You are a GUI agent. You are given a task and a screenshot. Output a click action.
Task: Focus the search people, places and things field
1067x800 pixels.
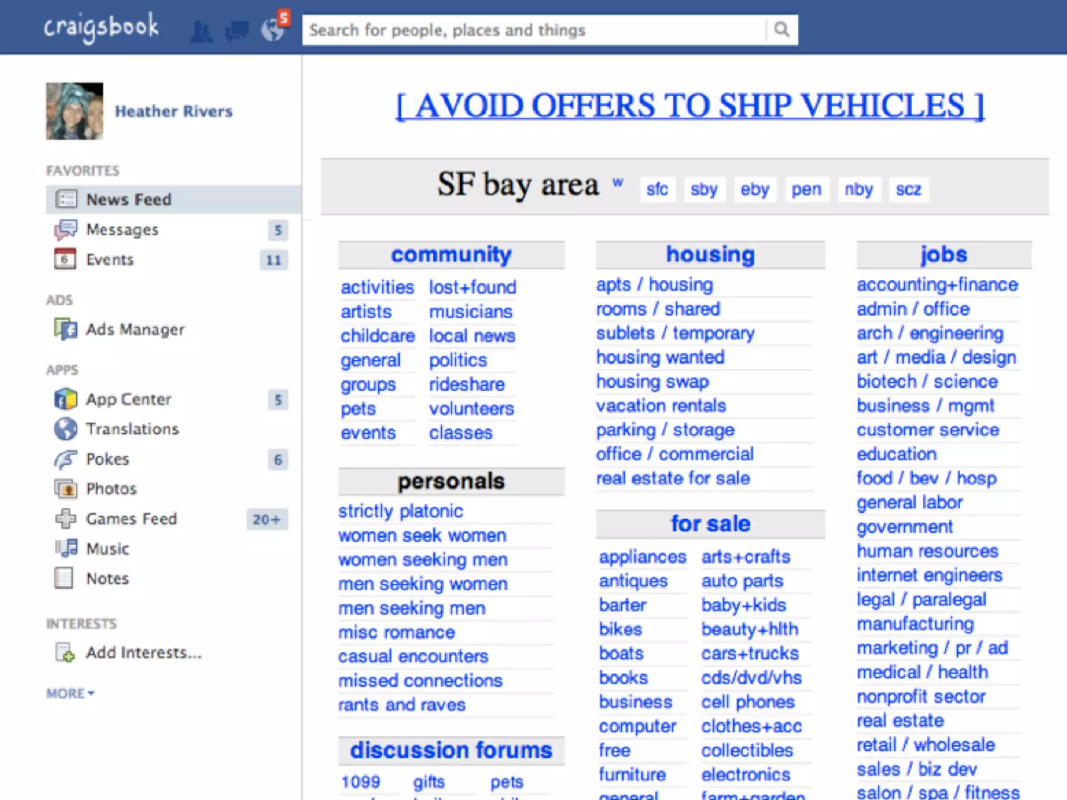(x=535, y=30)
